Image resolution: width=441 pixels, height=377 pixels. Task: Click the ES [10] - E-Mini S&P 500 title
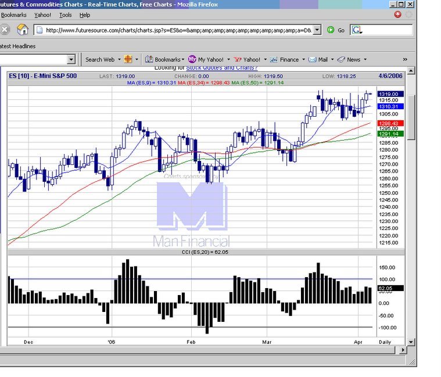(x=43, y=76)
